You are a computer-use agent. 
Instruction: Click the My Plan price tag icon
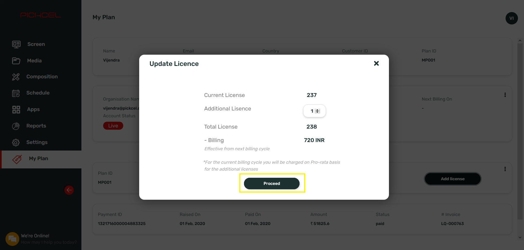click(17, 159)
